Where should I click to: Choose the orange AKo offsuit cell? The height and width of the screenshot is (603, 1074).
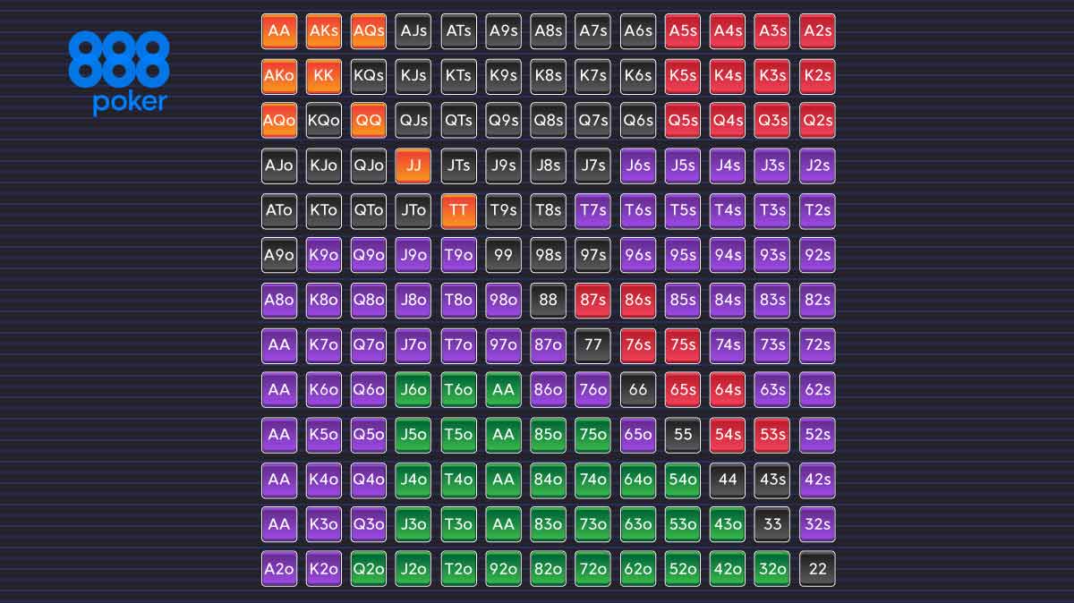tap(279, 76)
